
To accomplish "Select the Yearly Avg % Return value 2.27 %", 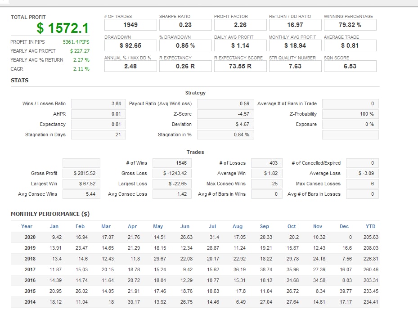I will (x=81, y=60).
